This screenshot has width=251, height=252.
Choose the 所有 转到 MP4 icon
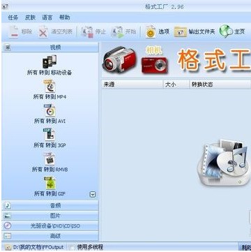coord(50,89)
